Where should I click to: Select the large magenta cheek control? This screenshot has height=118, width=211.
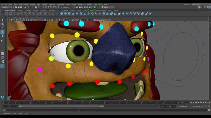(40, 69)
